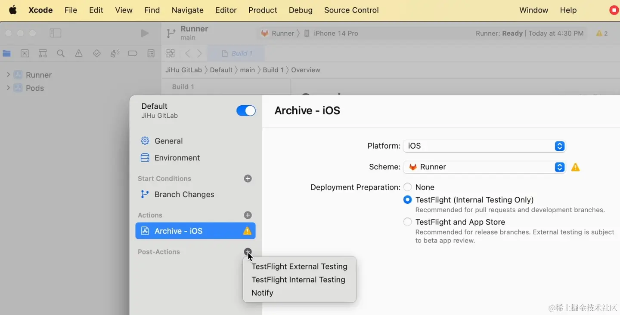
Task: Show the Report navigator
Action: (151, 53)
